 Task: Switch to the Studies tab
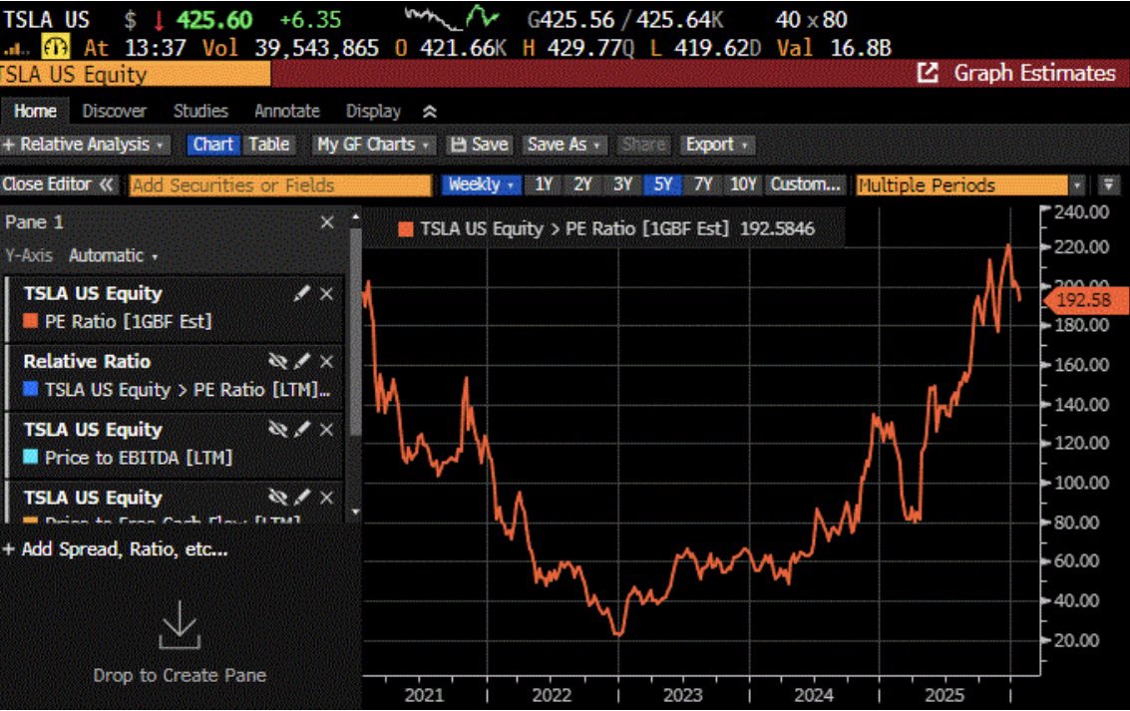pyautogui.click(x=200, y=112)
